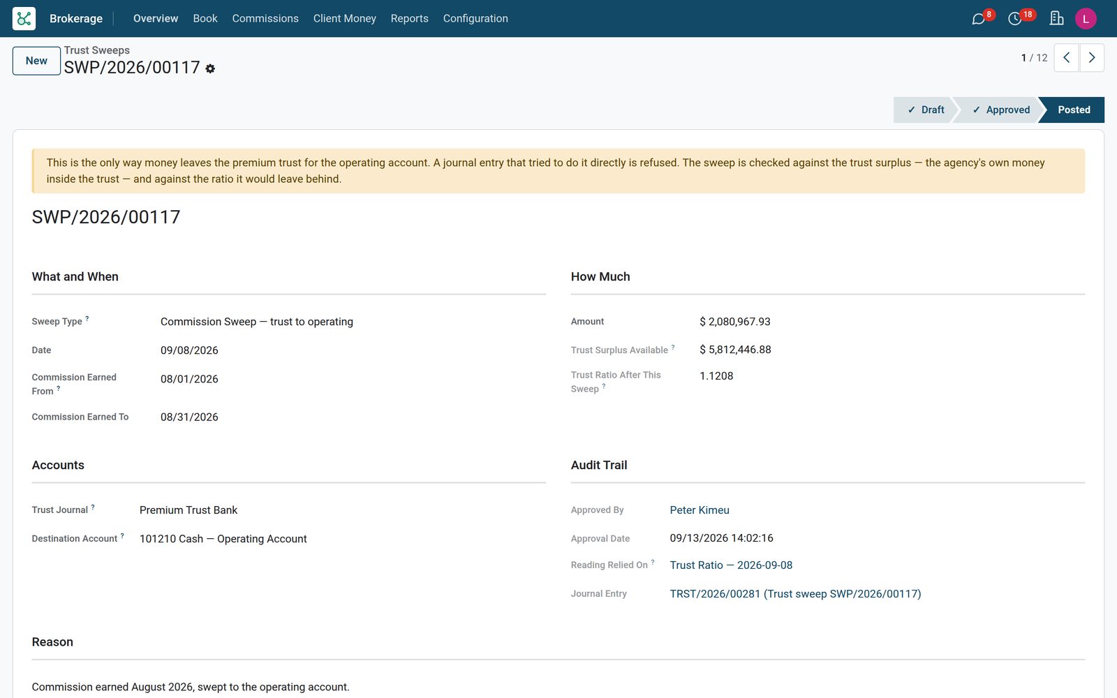Click the Amount value $ 2,080,967.93
Image resolution: width=1117 pixels, height=698 pixels.
pos(735,322)
